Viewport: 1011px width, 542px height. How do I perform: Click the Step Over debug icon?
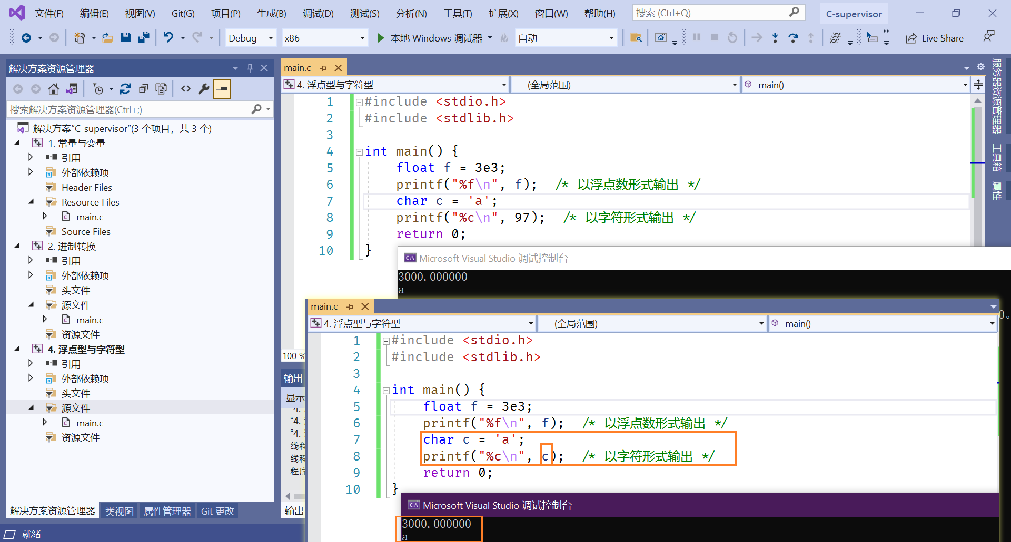792,38
